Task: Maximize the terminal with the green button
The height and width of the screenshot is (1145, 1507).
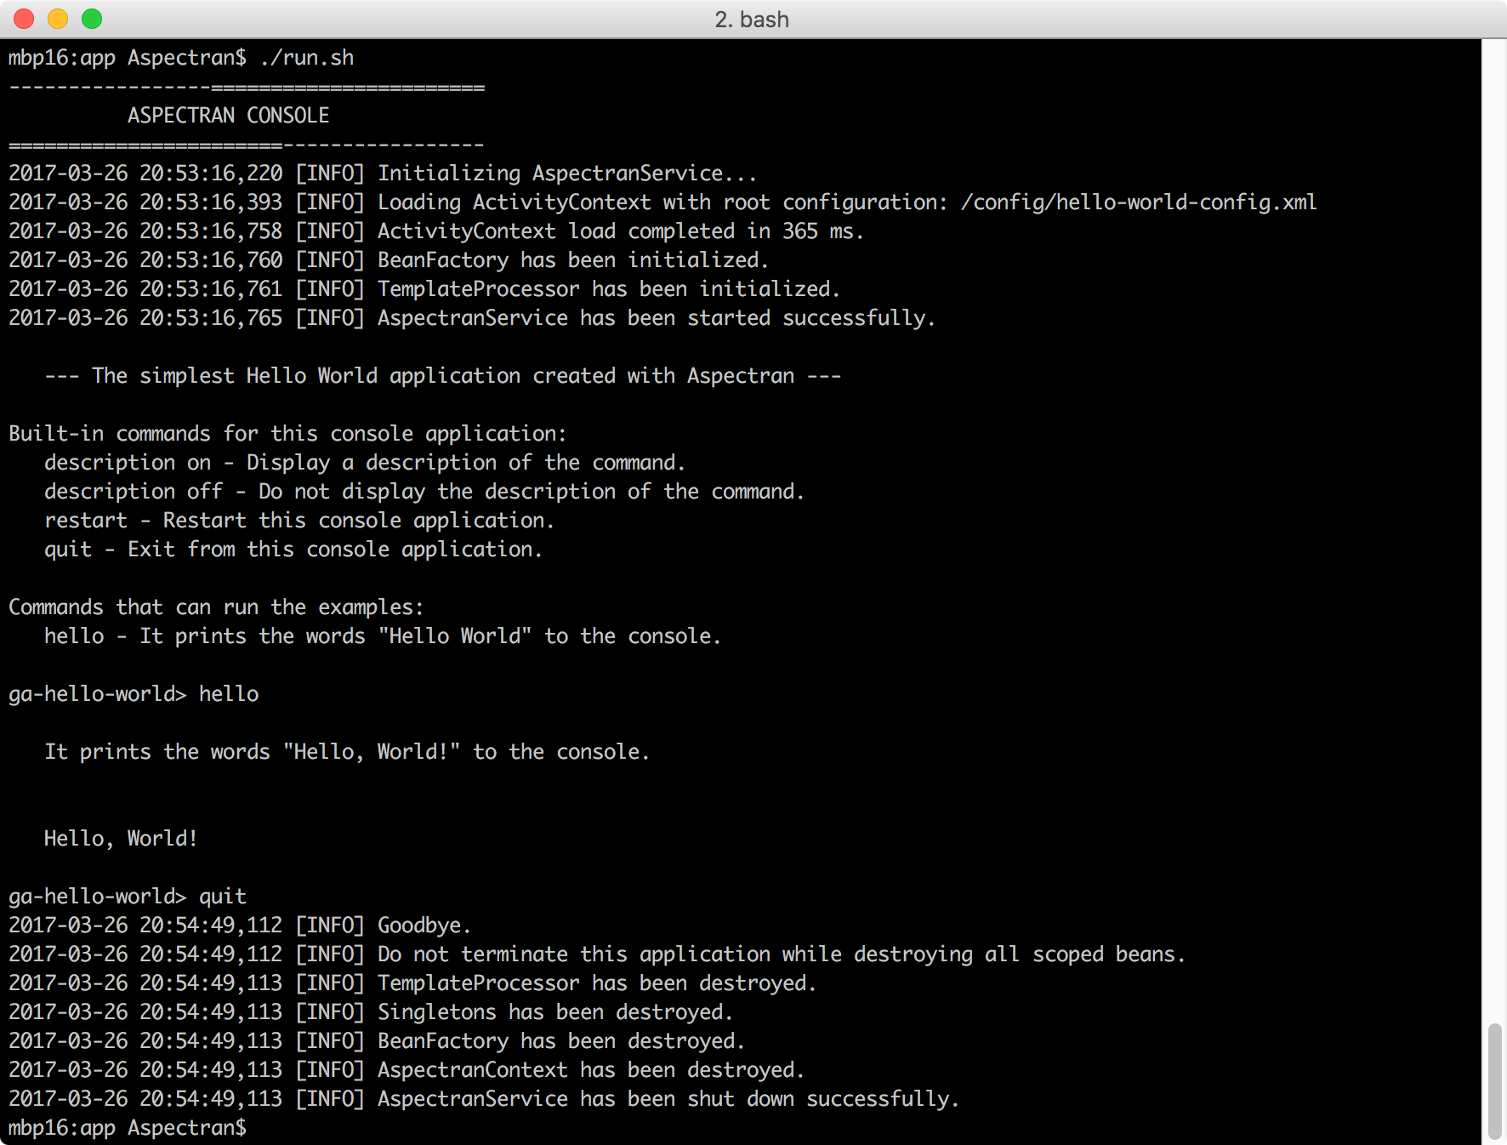Action: coord(92,19)
